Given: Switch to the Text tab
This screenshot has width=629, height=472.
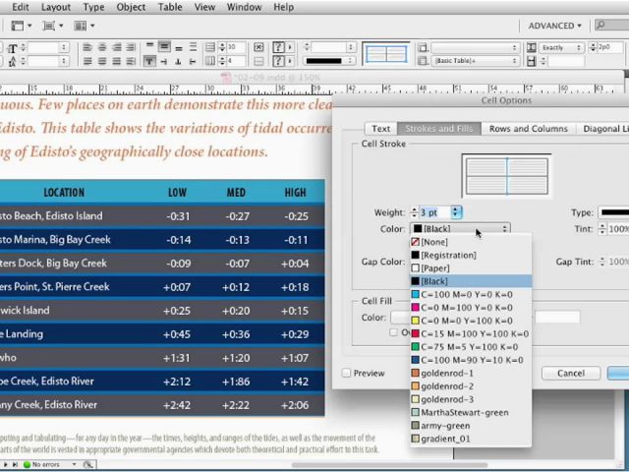Looking at the screenshot, I should pyautogui.click(x=380, y=129).
